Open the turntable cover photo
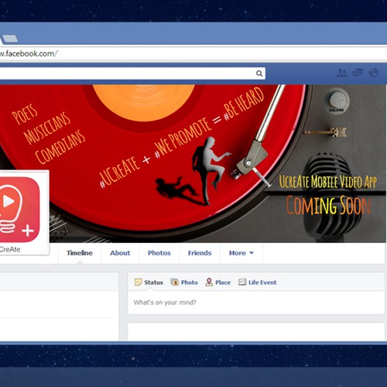The image size is (387, 387). point(193,163)
